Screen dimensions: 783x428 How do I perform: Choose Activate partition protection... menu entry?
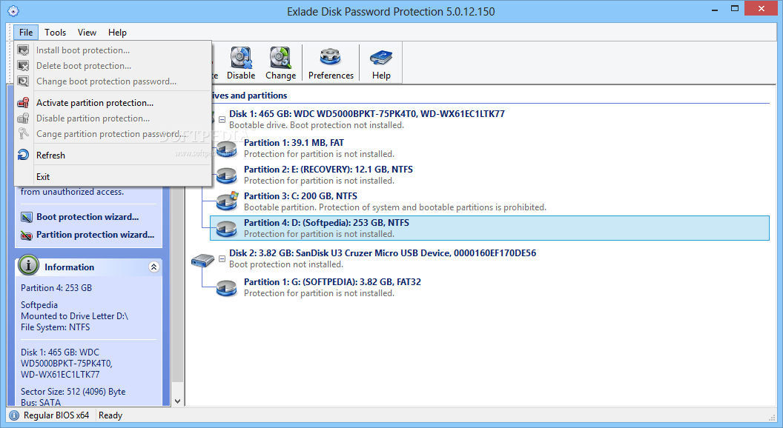tap(113, 103)
